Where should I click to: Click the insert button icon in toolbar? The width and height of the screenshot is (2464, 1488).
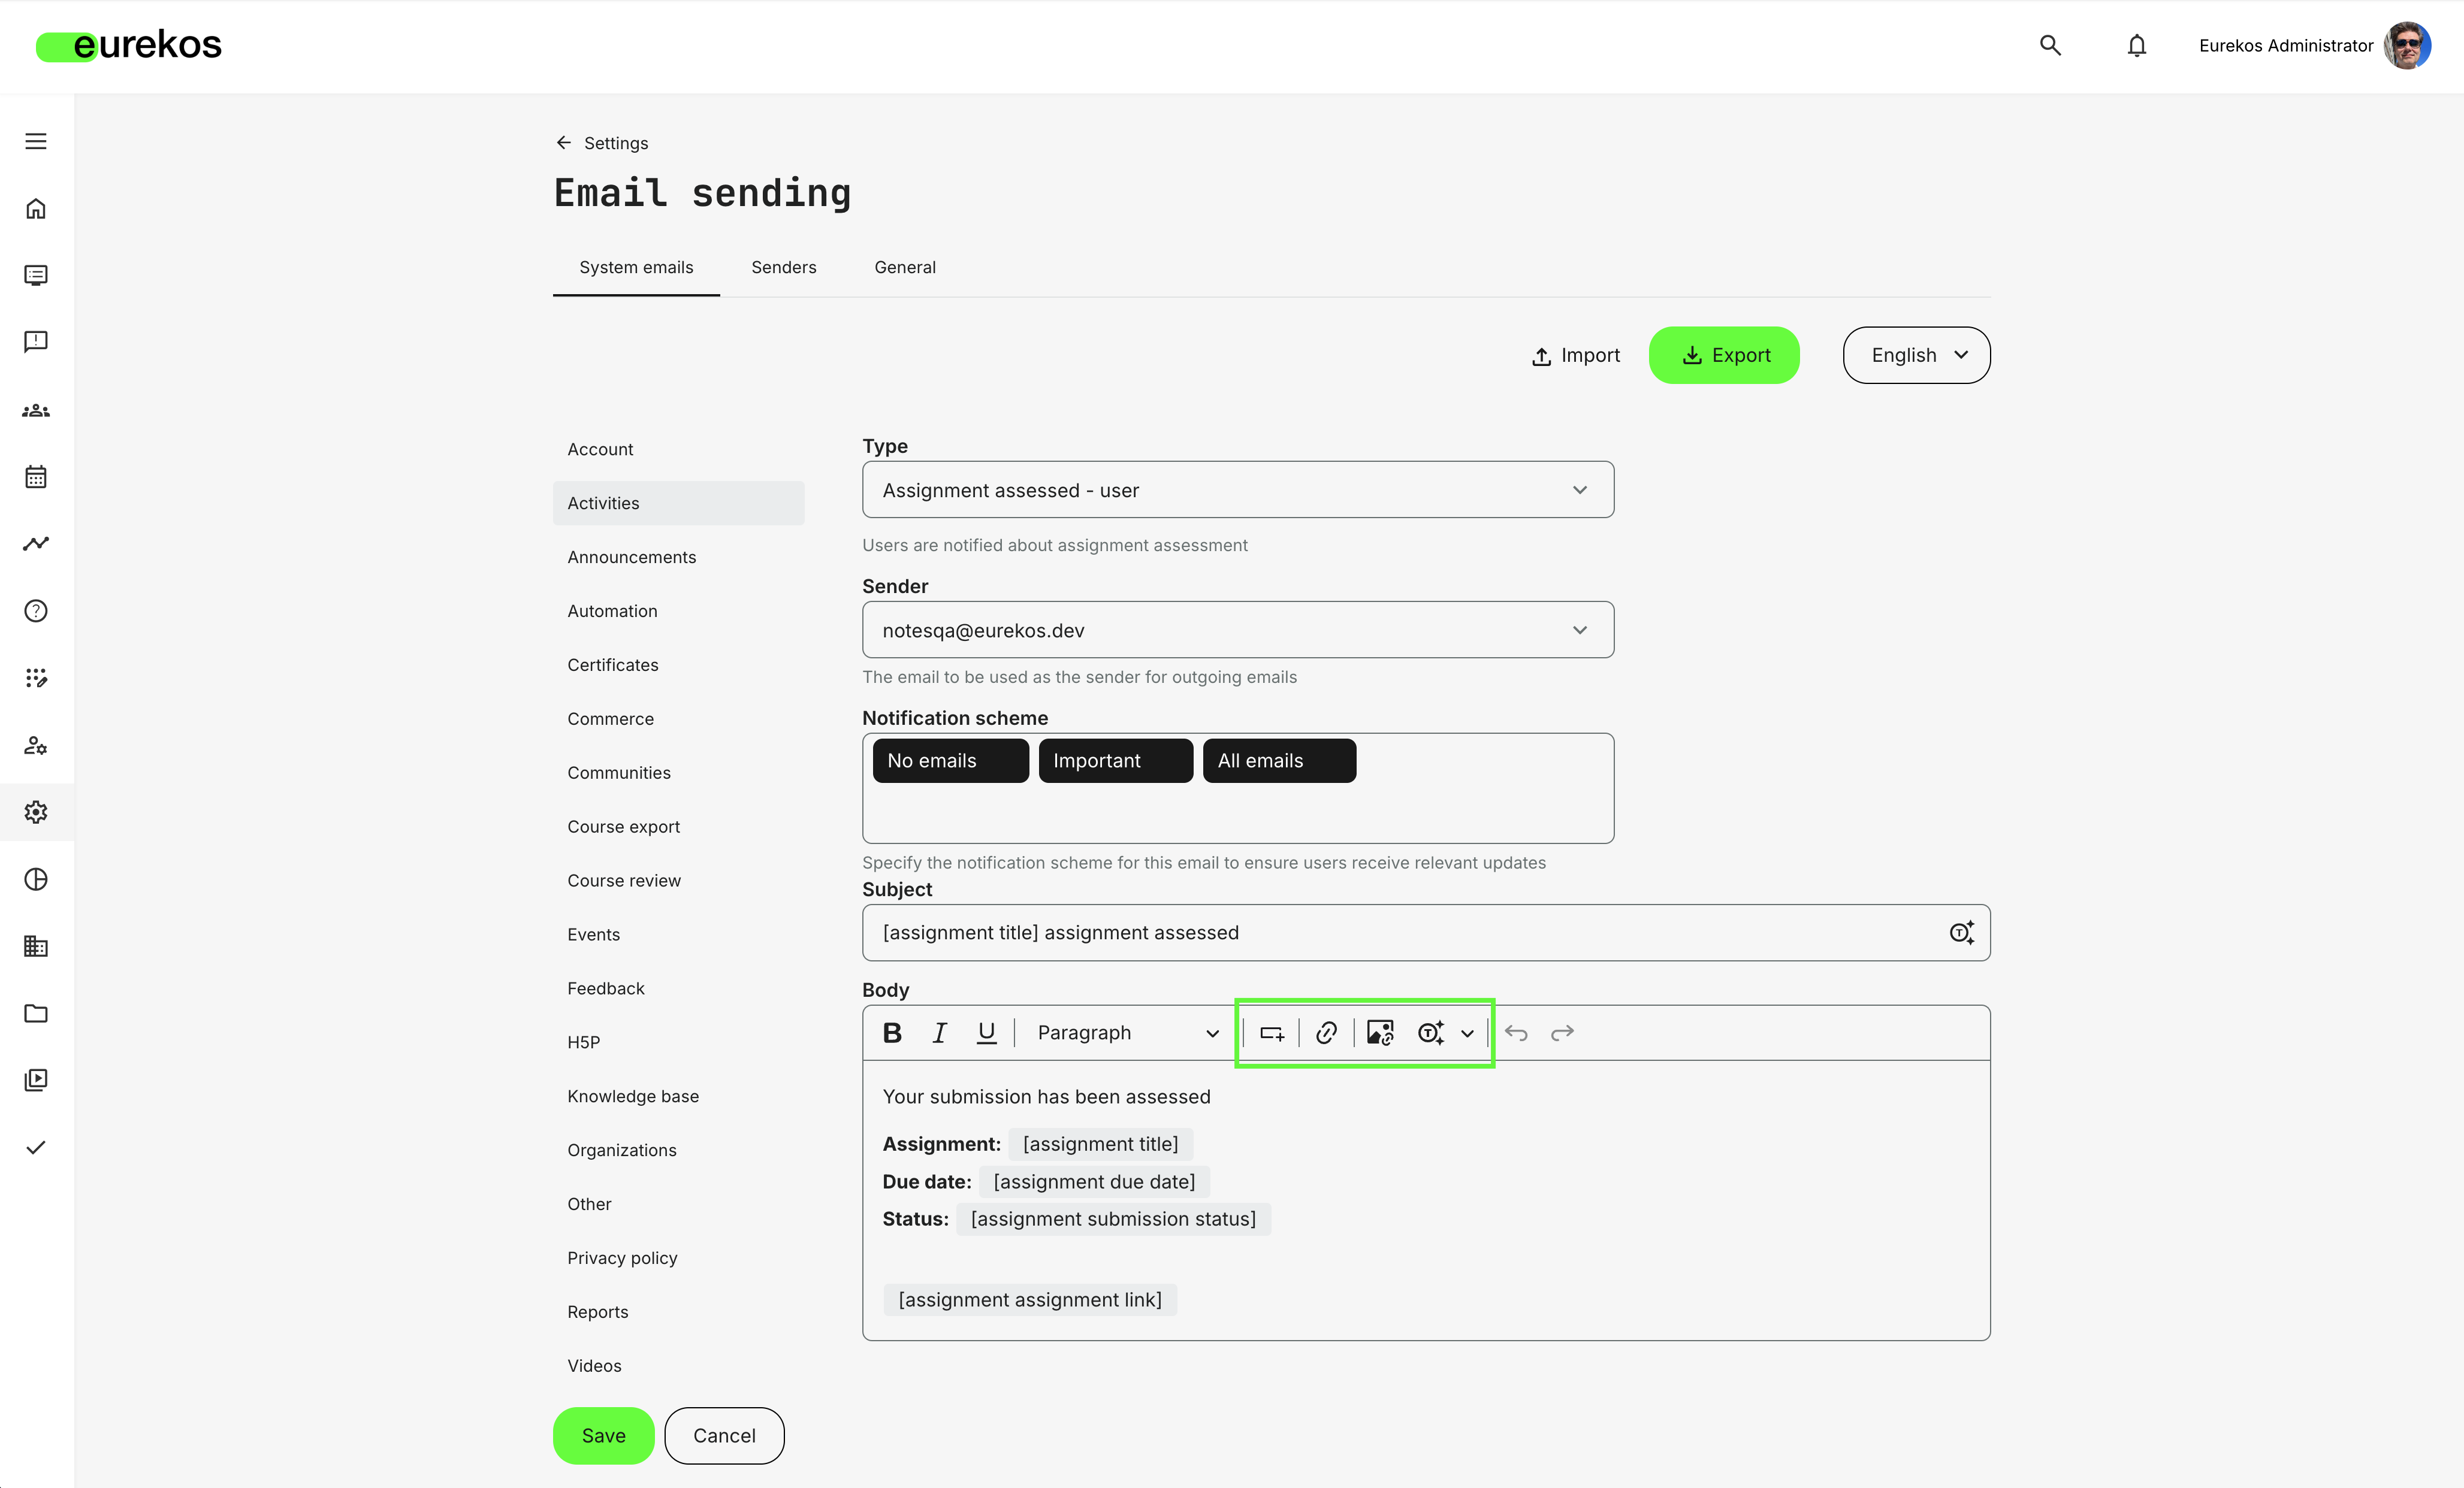[x=1272, y=1032]
